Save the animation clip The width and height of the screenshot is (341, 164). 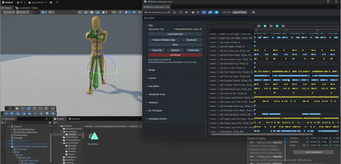pyautogui.click(x=175, y=45)
